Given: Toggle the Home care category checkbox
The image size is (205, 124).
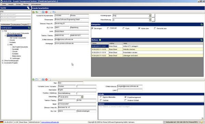Looking at the screenshot, I should pos(139,28).
